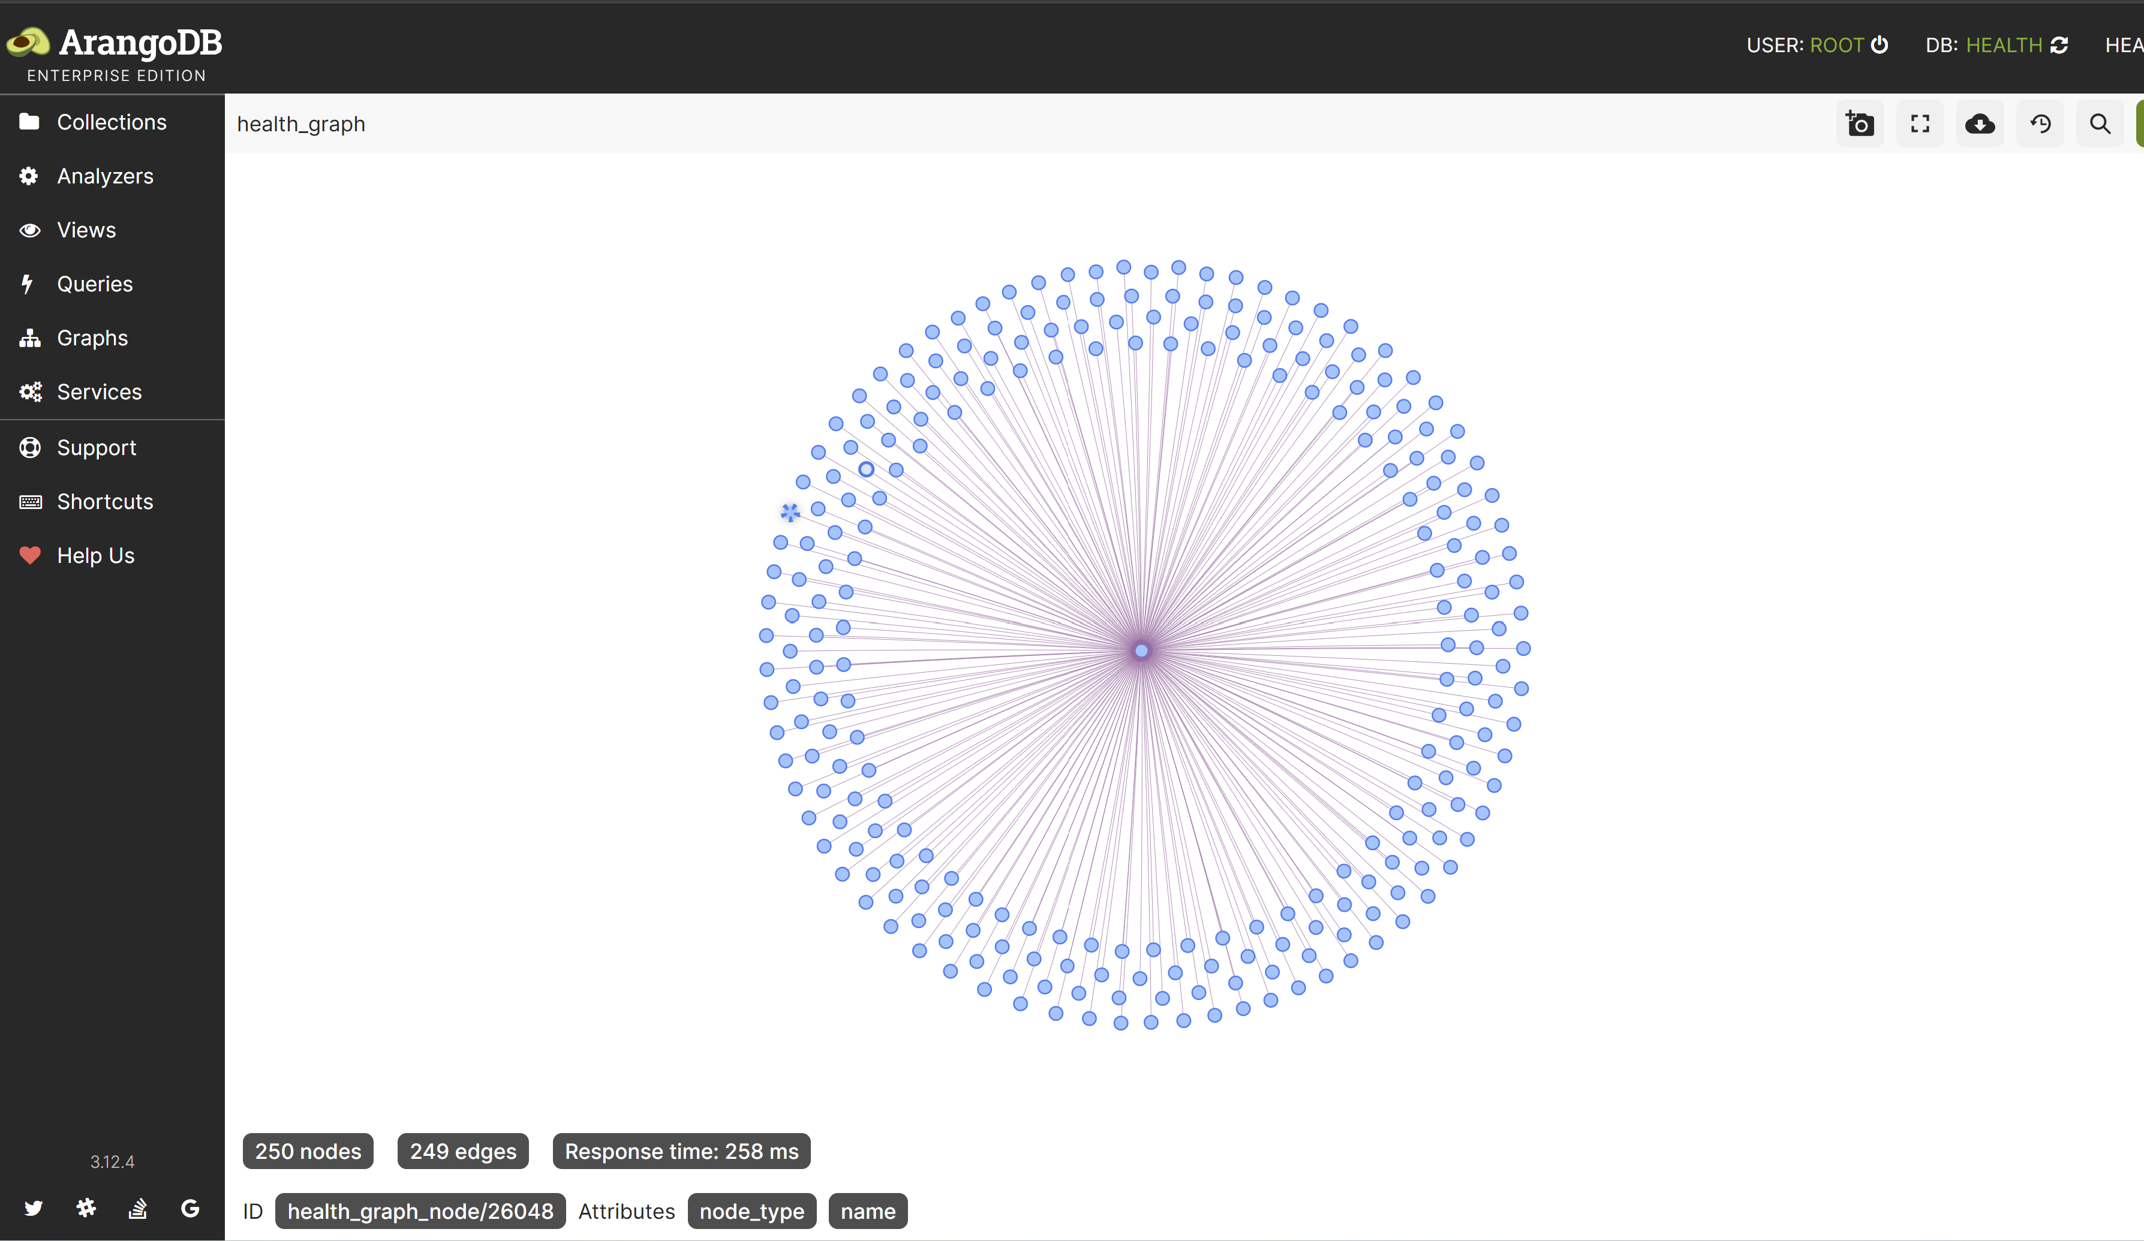
Task: Take a screenshot with the camera icon
Action: pos(1859,124)
